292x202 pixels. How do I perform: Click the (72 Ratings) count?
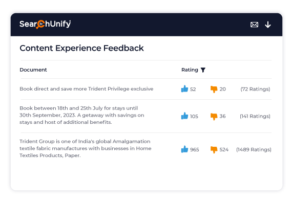pos(255,89)
